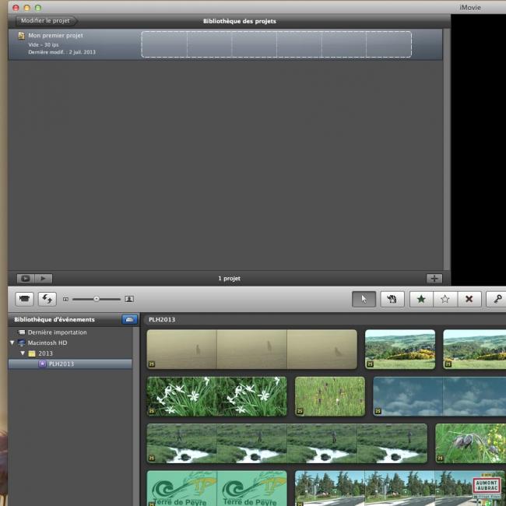Adjust the thumbnail size slider handle
506x506 pixels.
[x=97, y=299]
